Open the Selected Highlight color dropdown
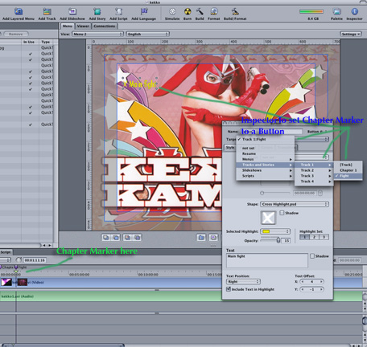367x347 pixels. click(x=275, y=231)
